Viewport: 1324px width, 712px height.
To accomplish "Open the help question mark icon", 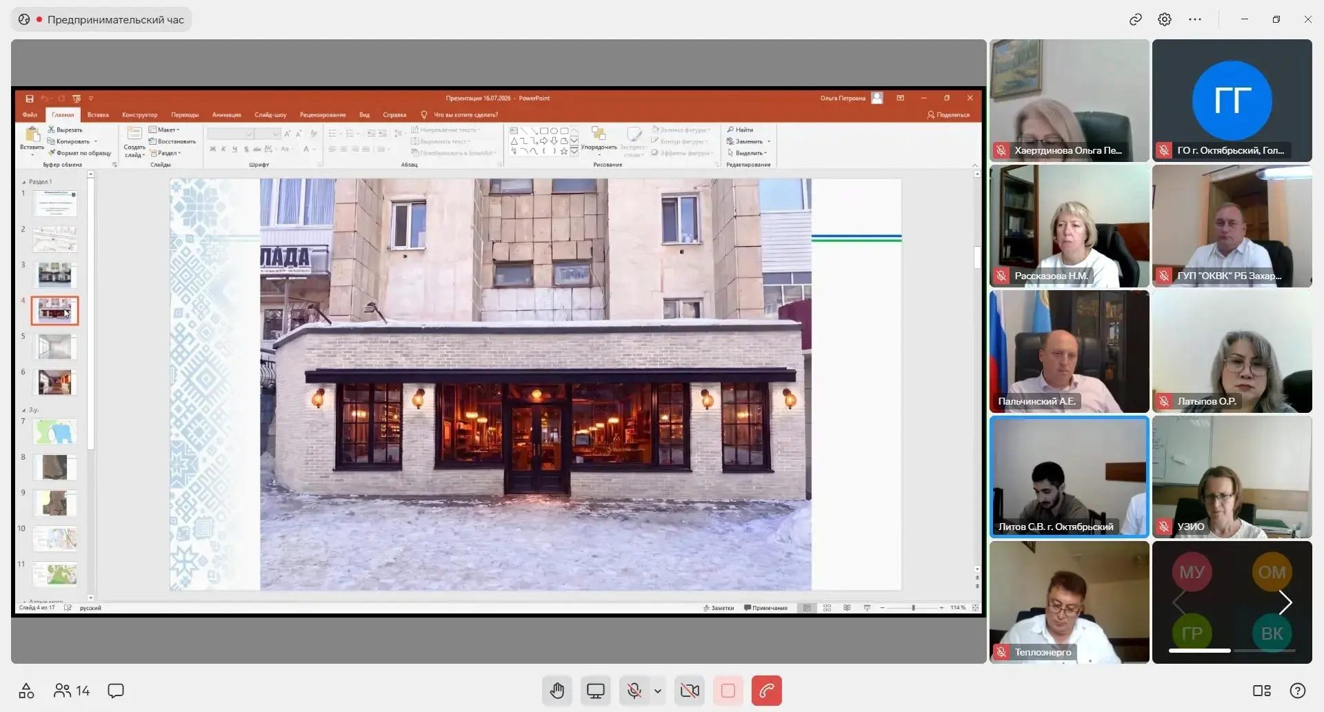I will 1297,691.
